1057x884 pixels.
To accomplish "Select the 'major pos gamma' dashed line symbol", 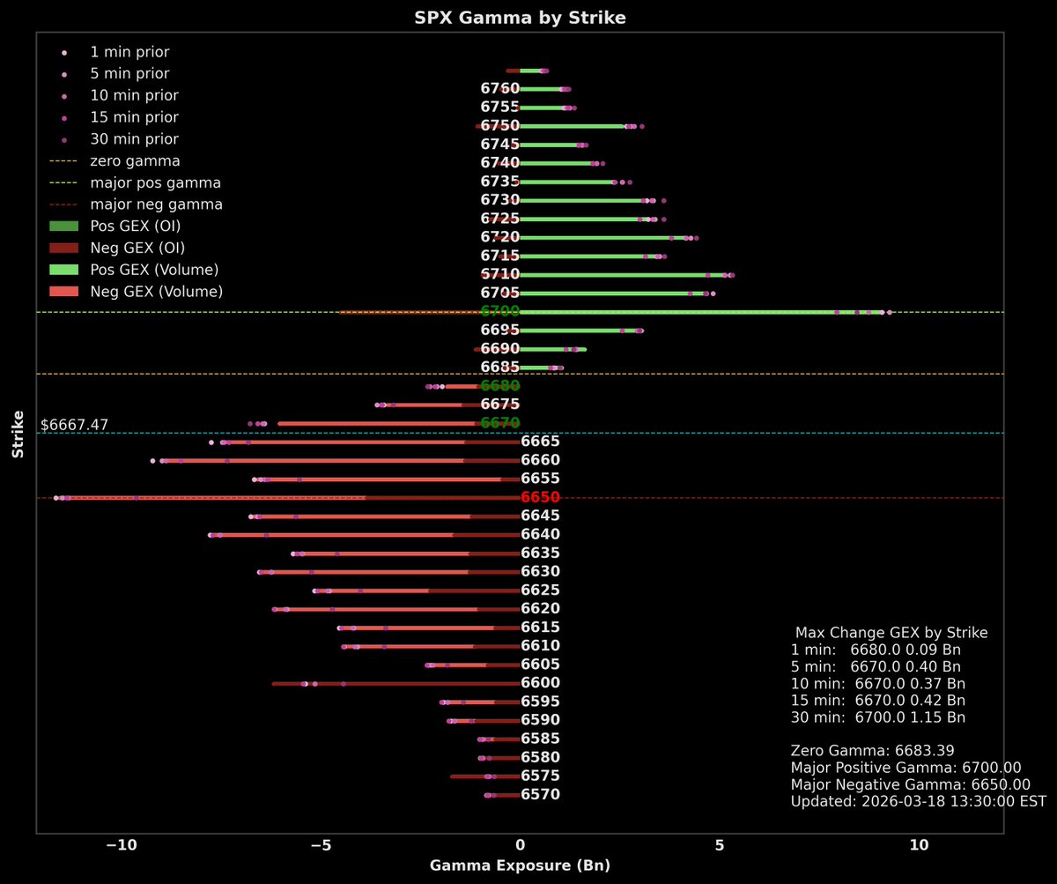I will pyautogui.click(x=63, y=182).
